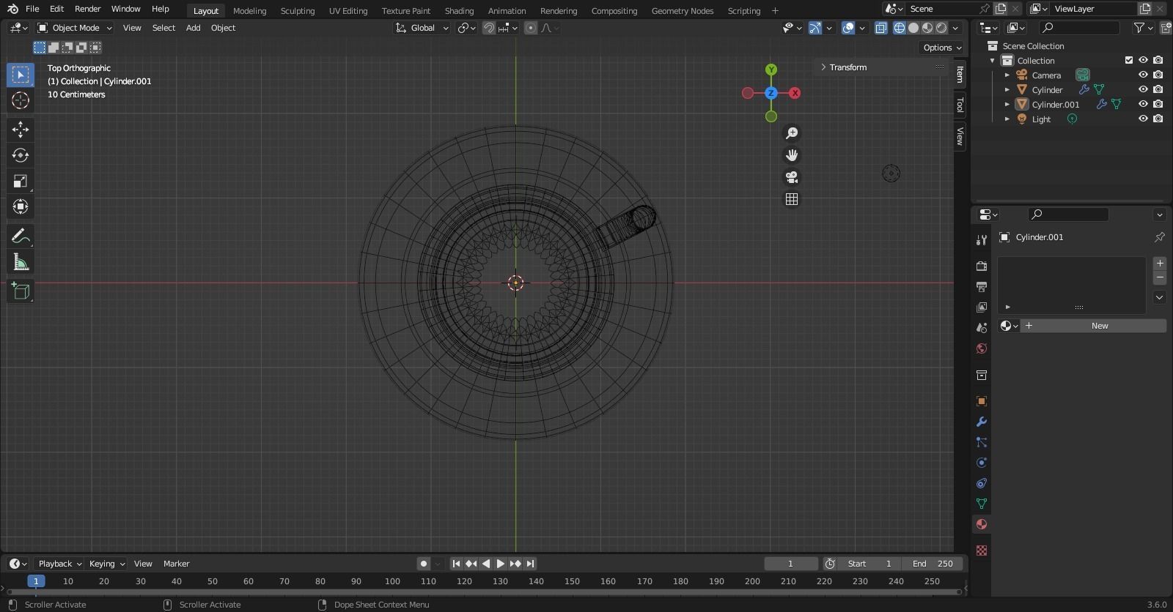The image size is (1173, 612).
Task: Open the Keying dropdown in timeline
Action: (x=106, y=564)
